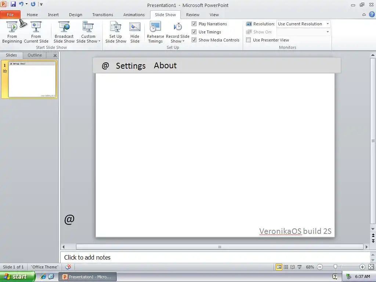Open Custom Slide Show menu

pyautogui.click(x=88, y=32)
